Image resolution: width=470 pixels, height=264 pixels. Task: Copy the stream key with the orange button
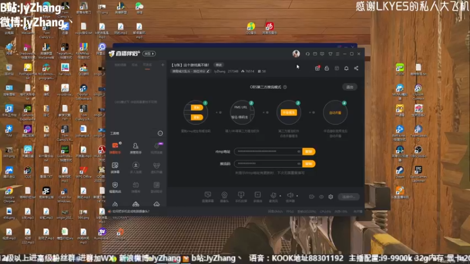(309, 164)
